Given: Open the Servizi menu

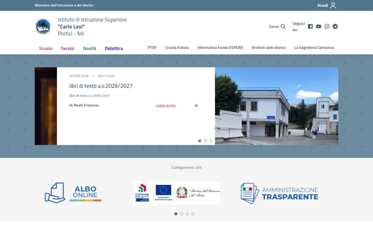Looking at the screenshot, I should pos(67,48).
